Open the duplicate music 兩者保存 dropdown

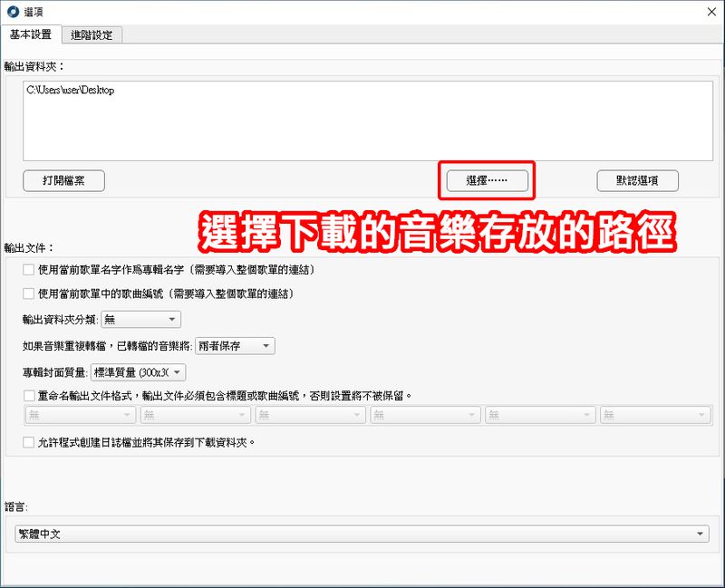click(235, 346)
